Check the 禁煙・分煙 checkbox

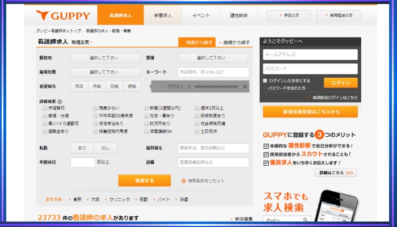coord(45,116)
